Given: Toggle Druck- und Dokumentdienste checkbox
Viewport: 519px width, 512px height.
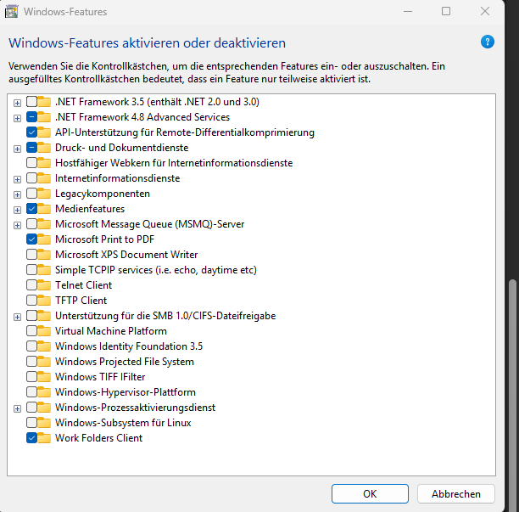Looking at the screenshot, I should pos(31,148).
